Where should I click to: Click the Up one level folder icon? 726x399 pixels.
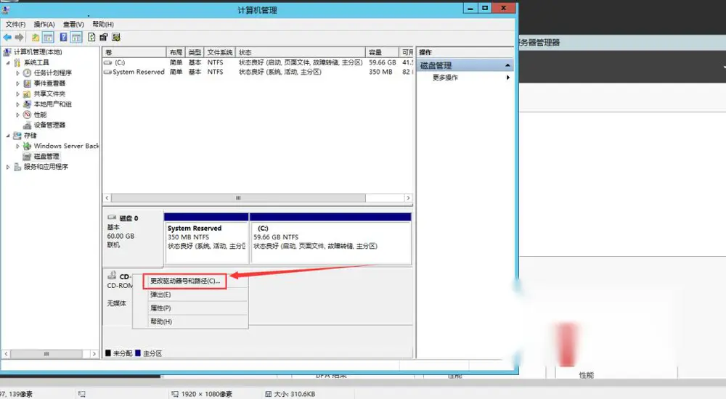(x=35, y=38)
